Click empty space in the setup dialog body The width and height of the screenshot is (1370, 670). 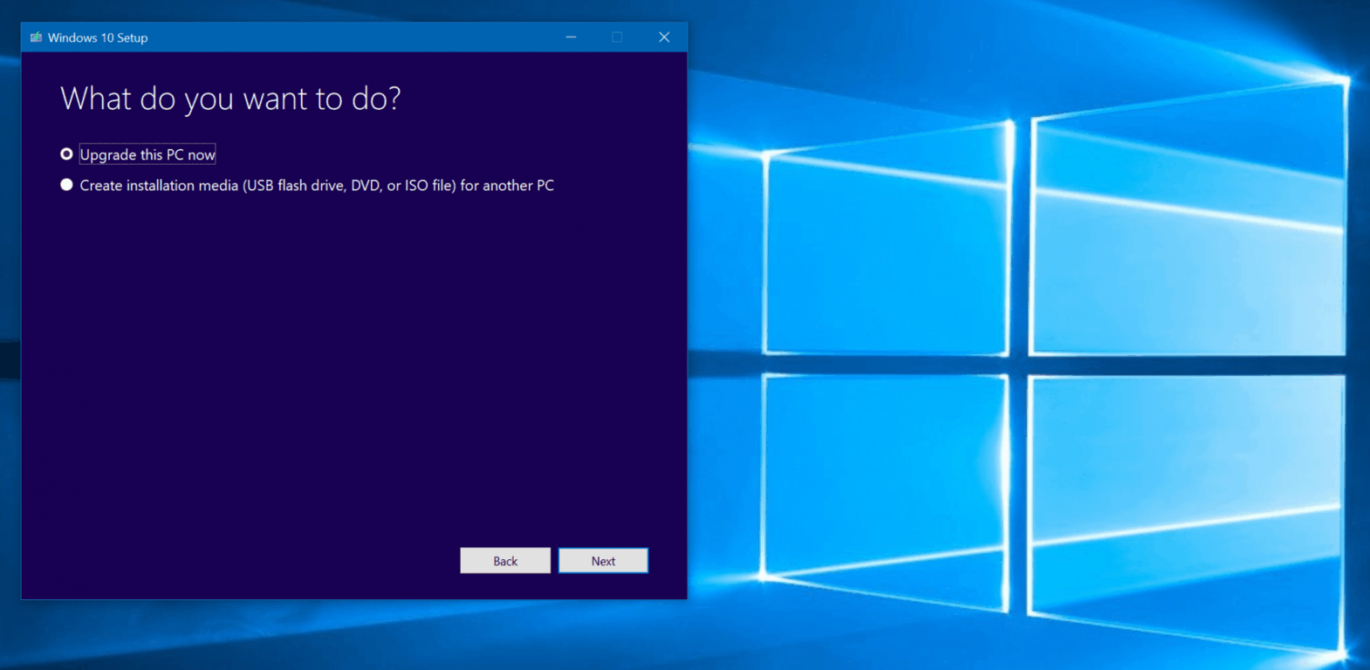[349, 366]
